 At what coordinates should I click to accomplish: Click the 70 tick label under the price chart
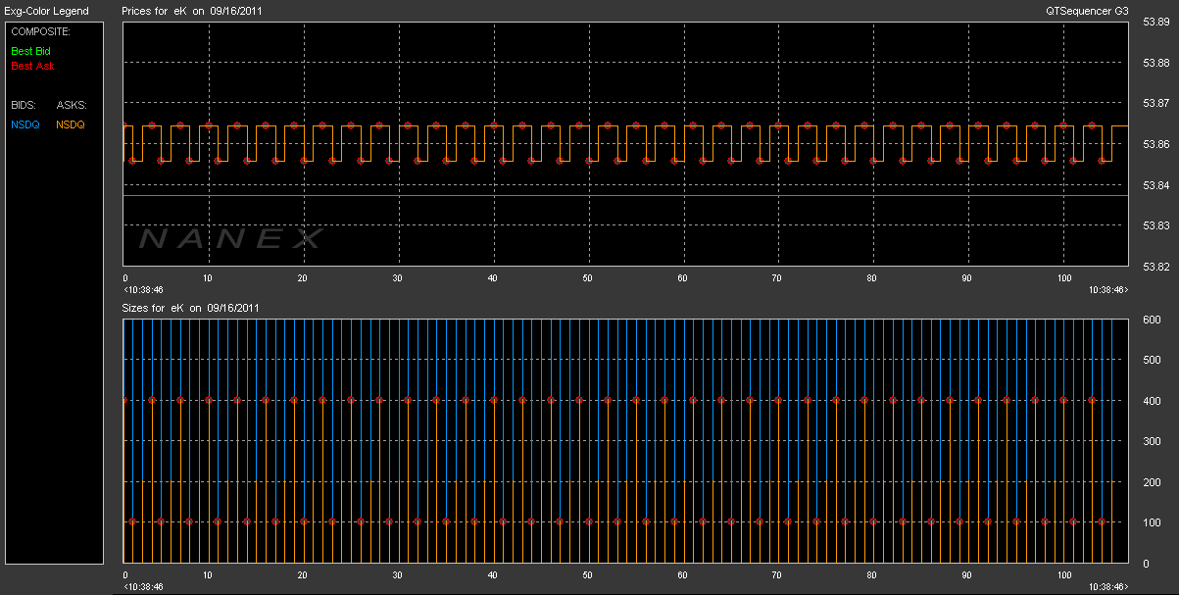[x=776, y=278]
